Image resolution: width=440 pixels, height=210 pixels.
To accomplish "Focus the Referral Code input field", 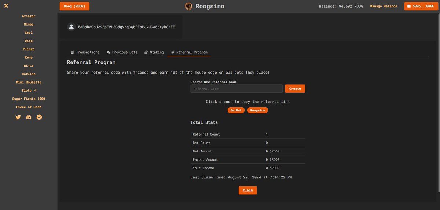I will click(236, 89).
